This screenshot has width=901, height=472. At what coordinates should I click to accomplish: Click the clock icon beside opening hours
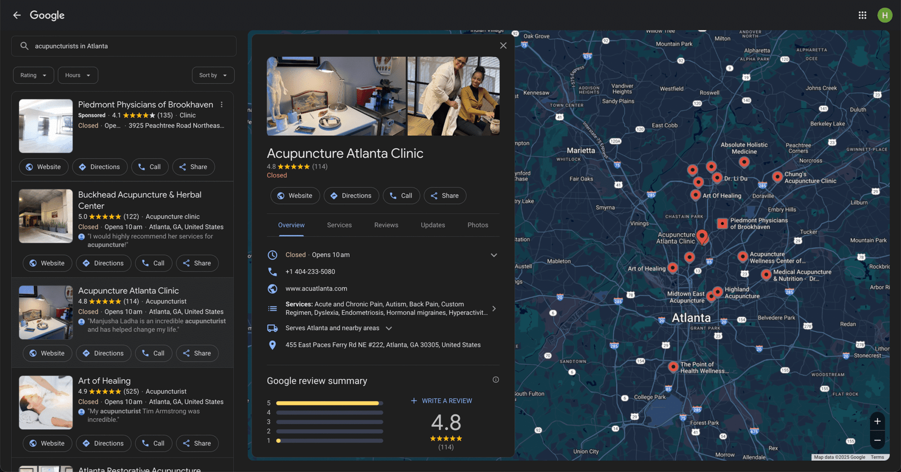click(x=273, y=255)
